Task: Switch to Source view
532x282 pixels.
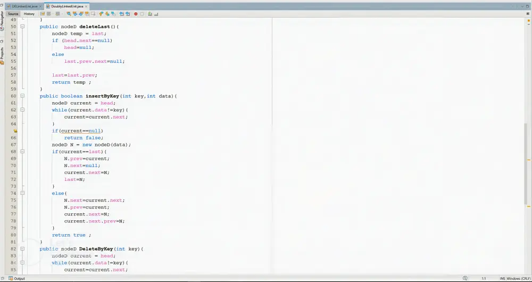Action: (13, 14)
